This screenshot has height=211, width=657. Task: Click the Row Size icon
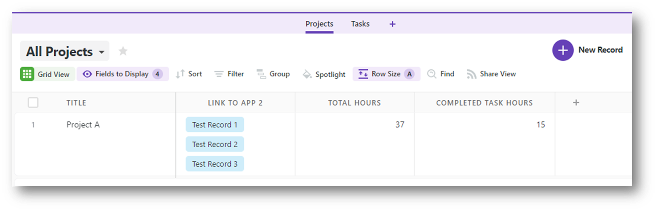click(x=363, y=74)
